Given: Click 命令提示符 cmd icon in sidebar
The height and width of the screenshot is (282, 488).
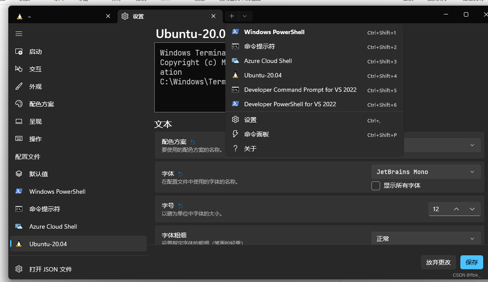Looking at the screenshot, I should click(19, 209).
